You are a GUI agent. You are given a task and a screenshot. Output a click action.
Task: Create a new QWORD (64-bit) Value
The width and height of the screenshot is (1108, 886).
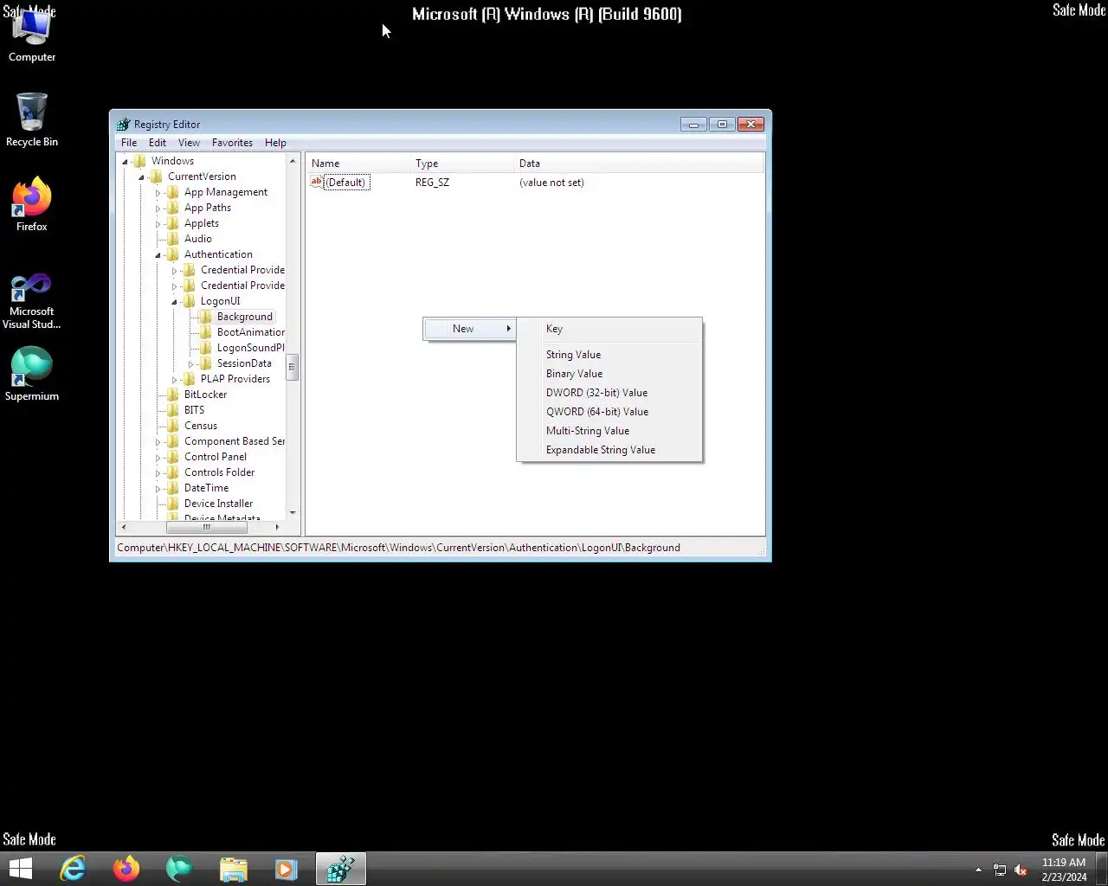tap(609, 412)
